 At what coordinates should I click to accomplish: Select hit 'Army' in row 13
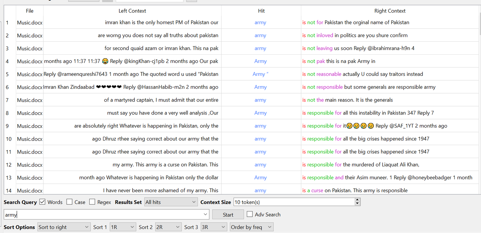260,178
